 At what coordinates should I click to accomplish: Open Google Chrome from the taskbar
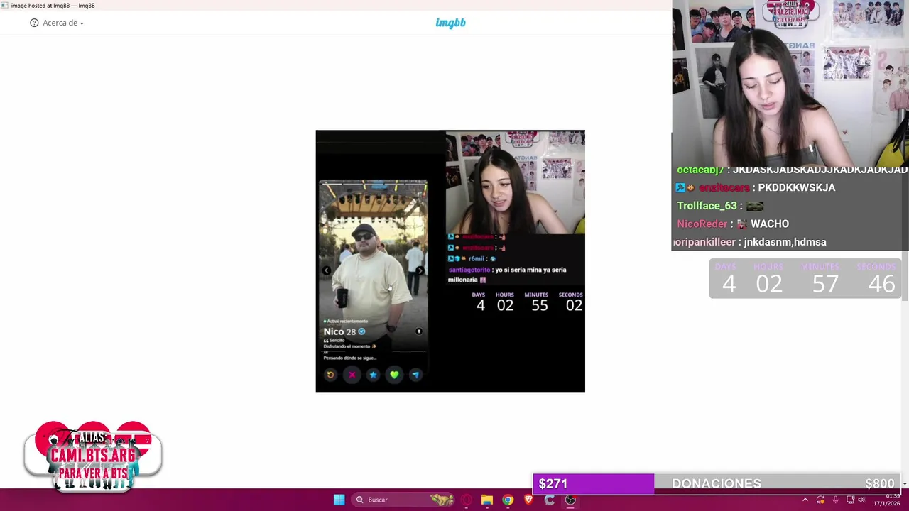click(507, 500)
